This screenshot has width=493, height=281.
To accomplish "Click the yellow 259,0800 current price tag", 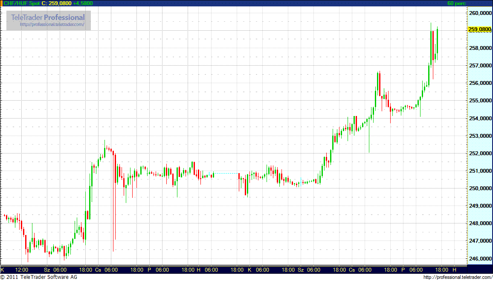I will pos(479,29).
